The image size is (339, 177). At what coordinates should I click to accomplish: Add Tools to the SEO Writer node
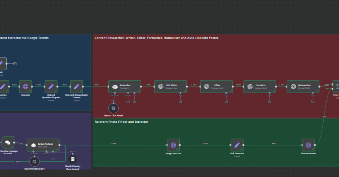tap(180, 101)
